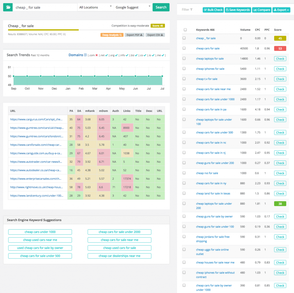Check the score for cheap laptops for sale
294x293 pixels.
[x=280, y=59]
